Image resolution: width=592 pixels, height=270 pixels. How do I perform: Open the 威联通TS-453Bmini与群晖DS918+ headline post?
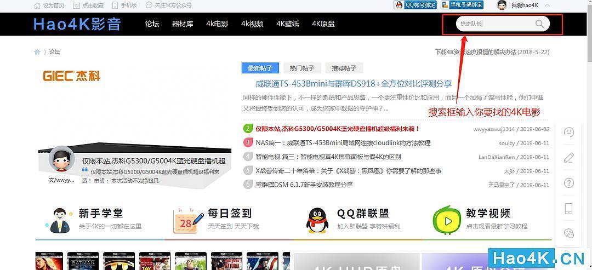click(354, 84)
